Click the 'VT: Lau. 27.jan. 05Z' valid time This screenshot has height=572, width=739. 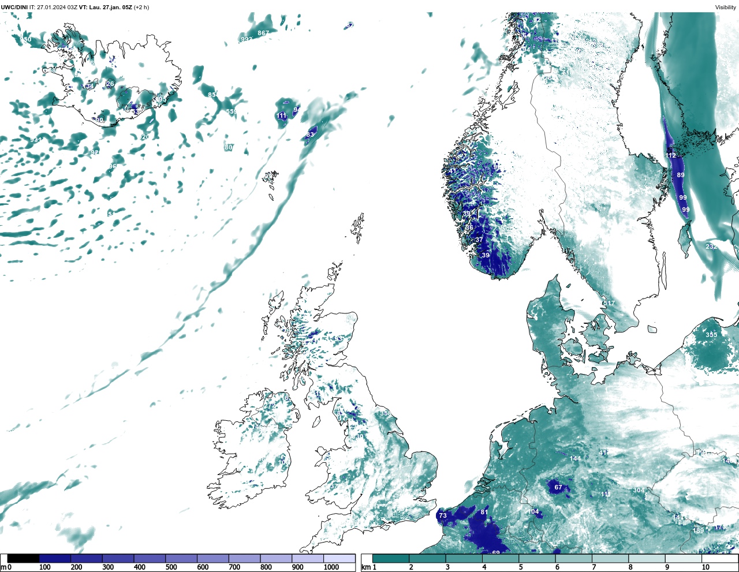tap(106, 8)
